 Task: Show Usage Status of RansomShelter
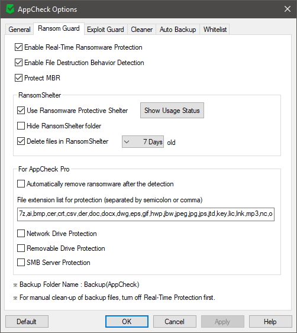pyautogui.click(x=172, y=111)
